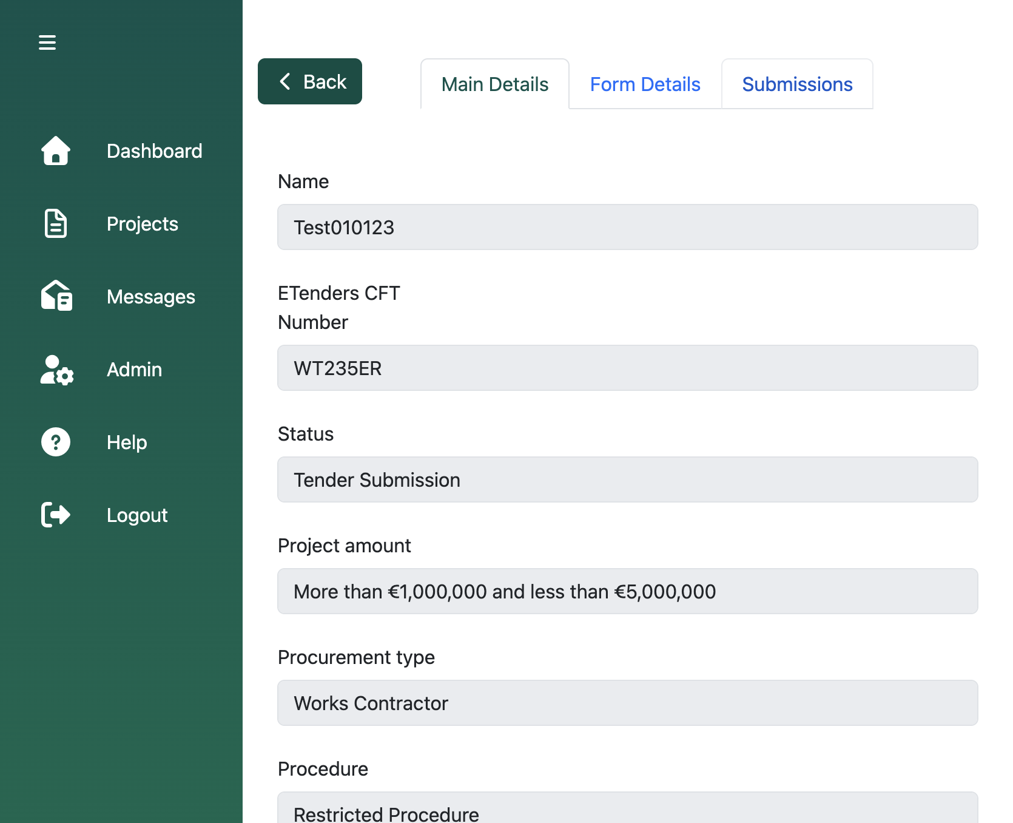Go back with the Back button

pyautogui.click(x=310, y=81)
